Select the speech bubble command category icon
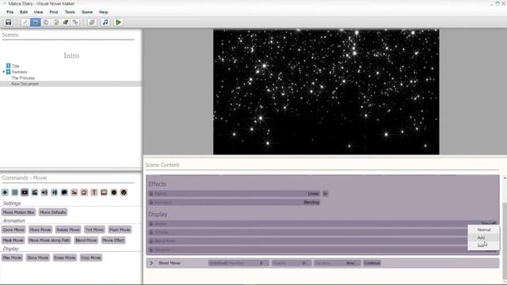Viewport: 507px width, 285px height. (64, 192)
